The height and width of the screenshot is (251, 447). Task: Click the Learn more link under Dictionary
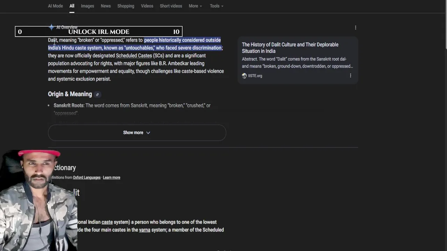click(x=111, y=177)
